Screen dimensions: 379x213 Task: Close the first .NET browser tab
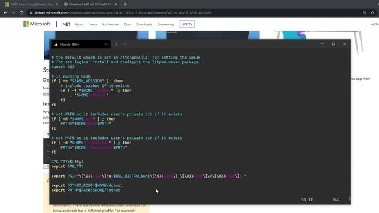57,4
